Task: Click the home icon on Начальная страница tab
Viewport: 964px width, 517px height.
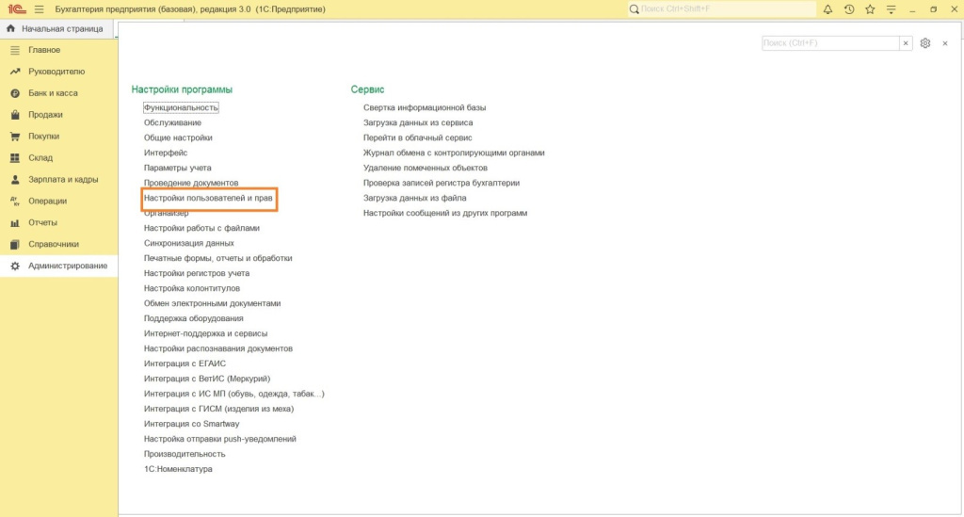Action: [11, 28]
